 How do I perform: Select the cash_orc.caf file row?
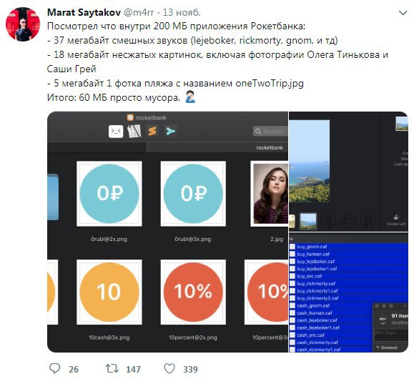(331, 335)
